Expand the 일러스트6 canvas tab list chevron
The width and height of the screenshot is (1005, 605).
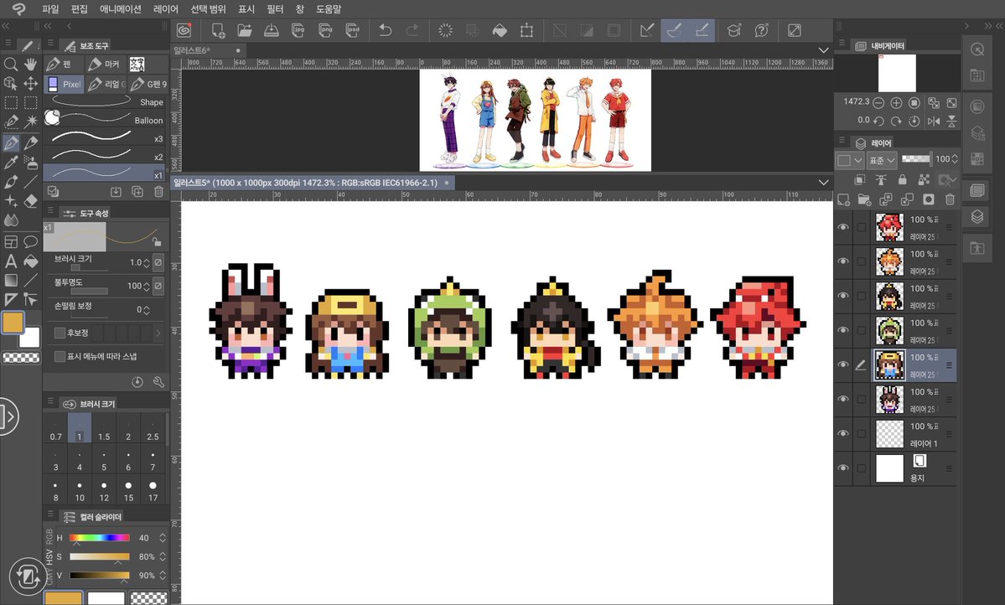click(824, 50)
